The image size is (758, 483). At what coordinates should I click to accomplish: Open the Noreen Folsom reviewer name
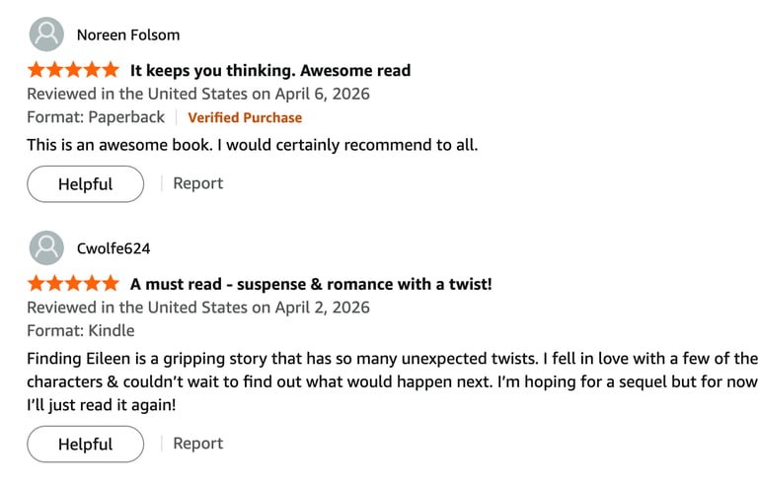point(128,35)
